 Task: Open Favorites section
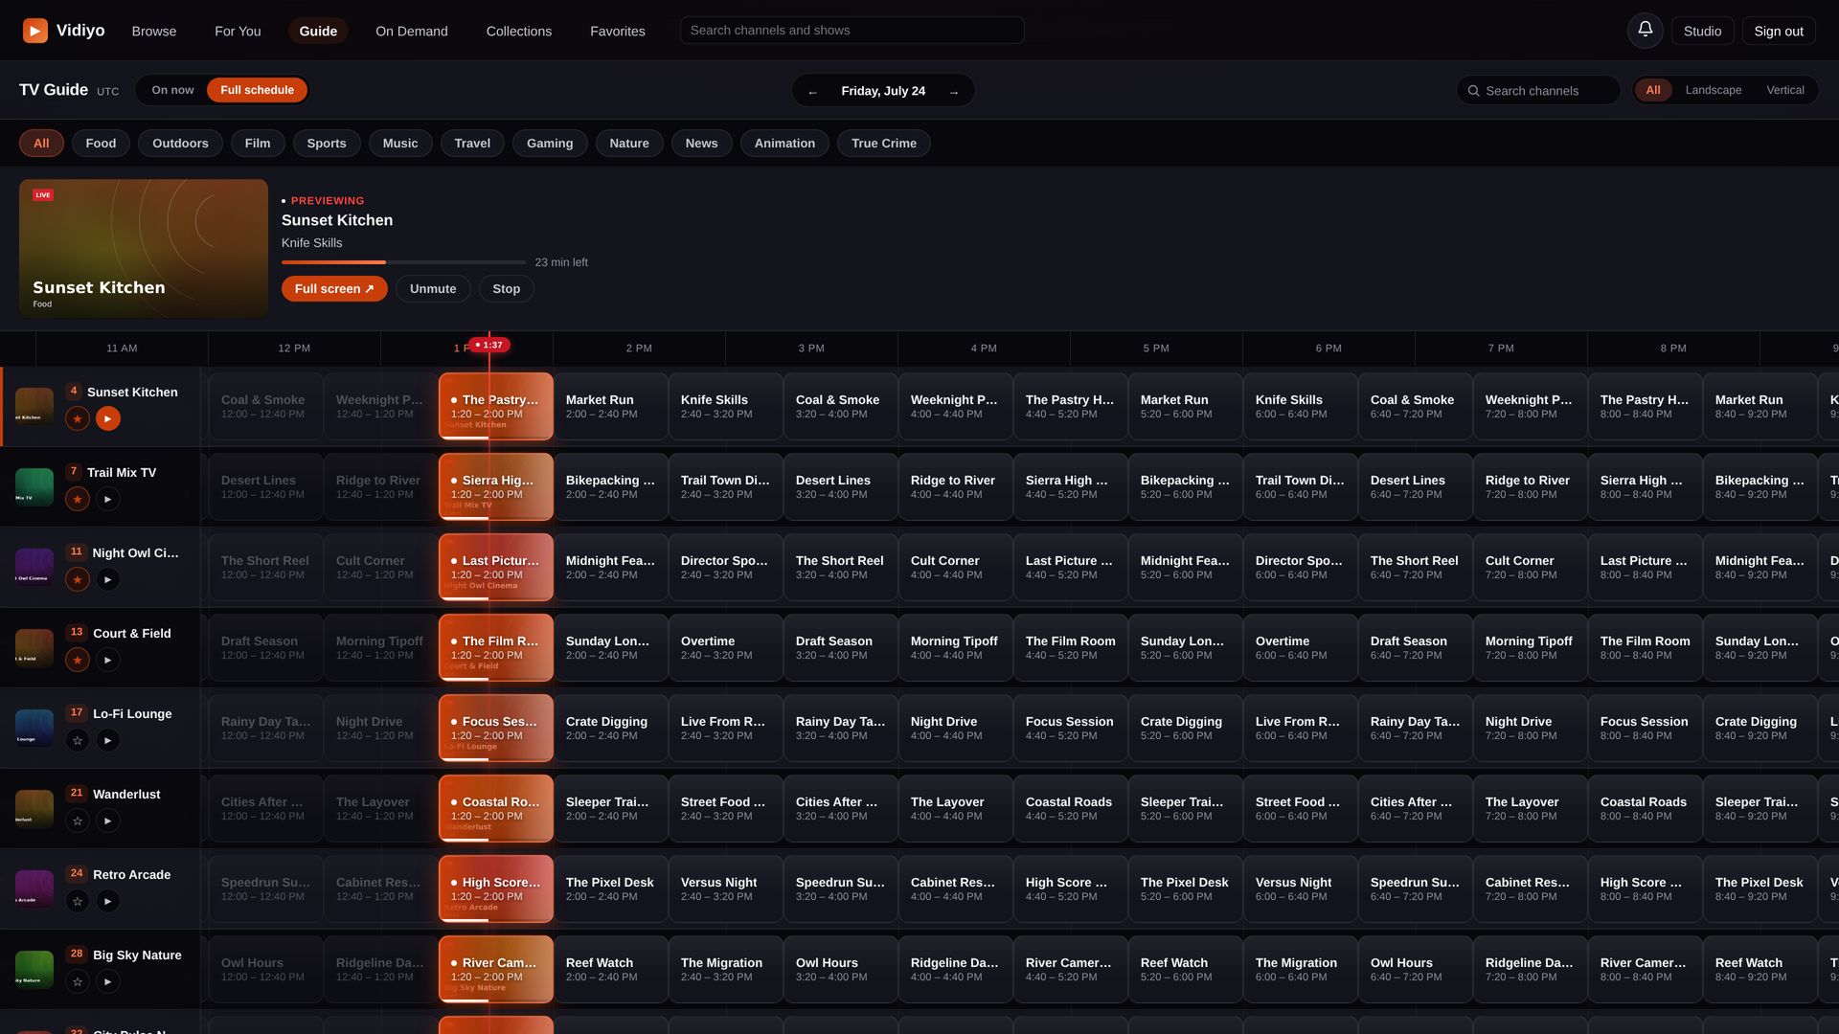coord(618,31)
